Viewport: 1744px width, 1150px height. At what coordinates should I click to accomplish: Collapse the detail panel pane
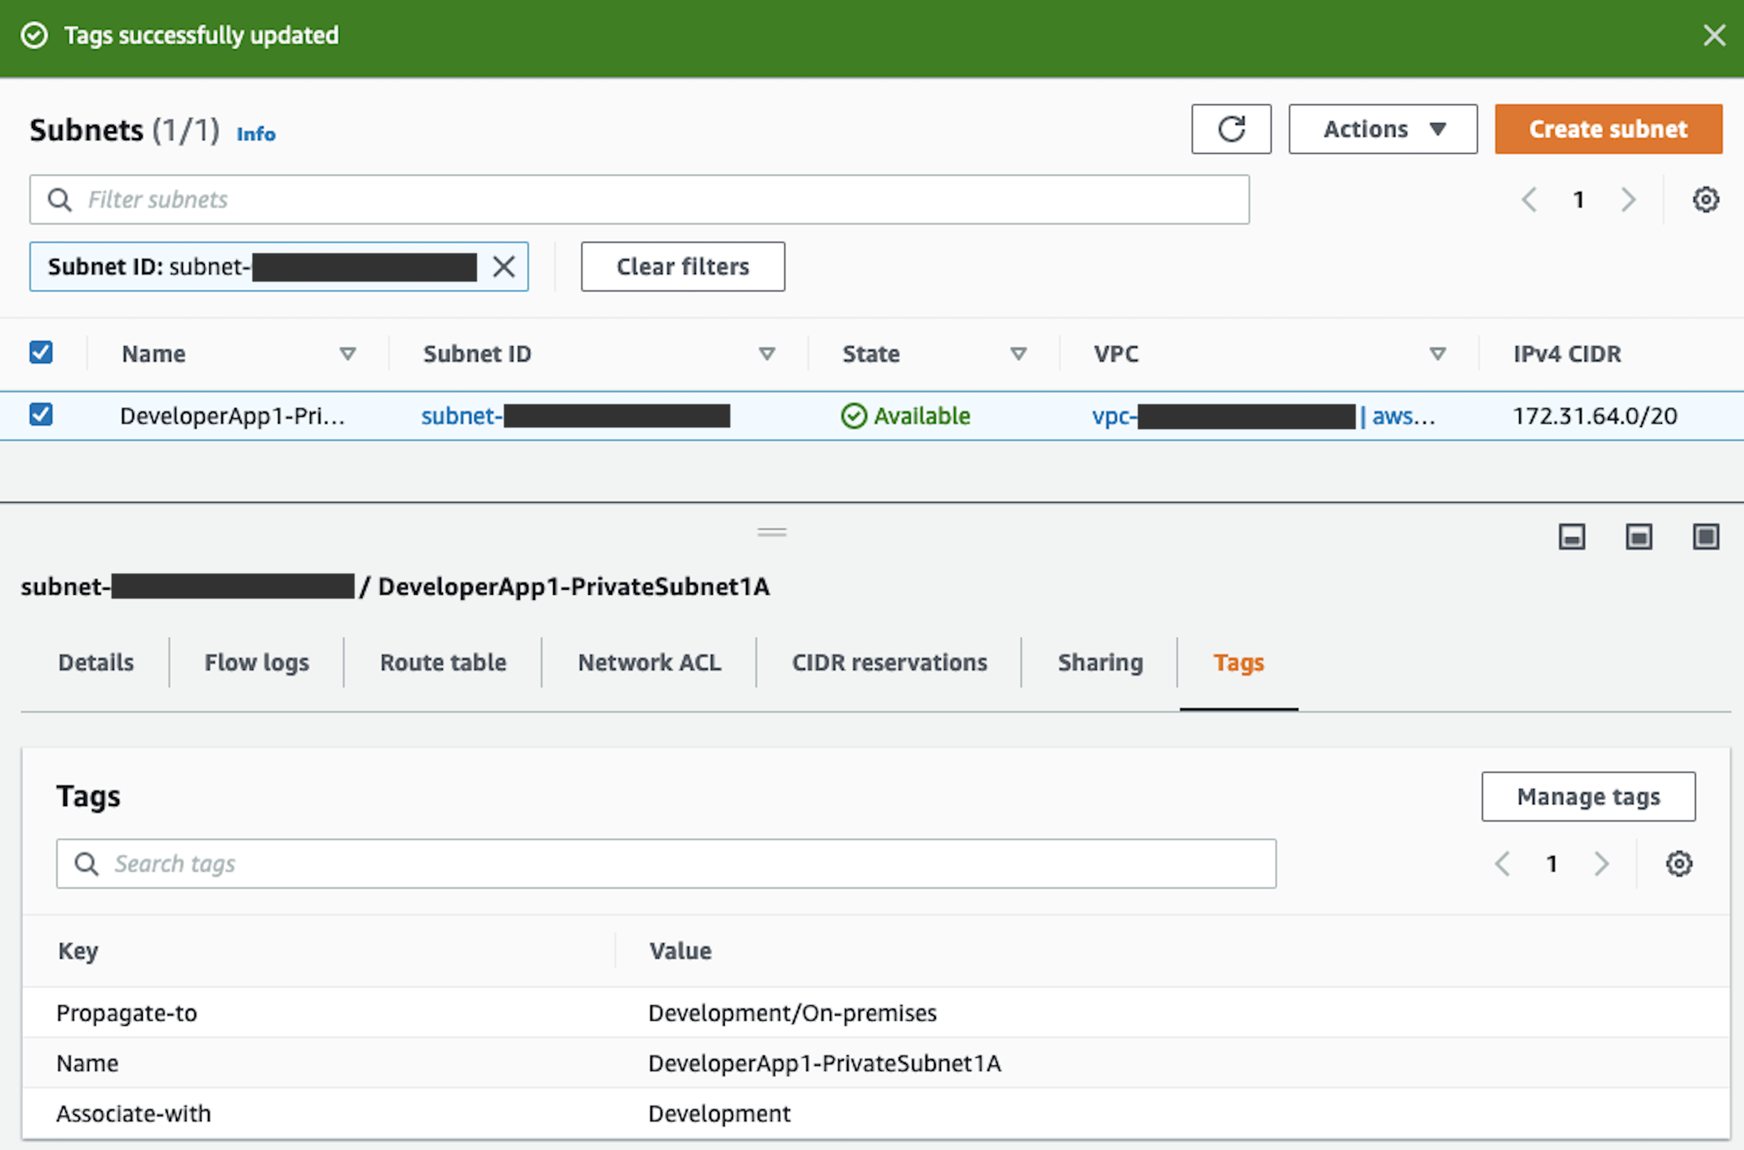point(1572,536)
